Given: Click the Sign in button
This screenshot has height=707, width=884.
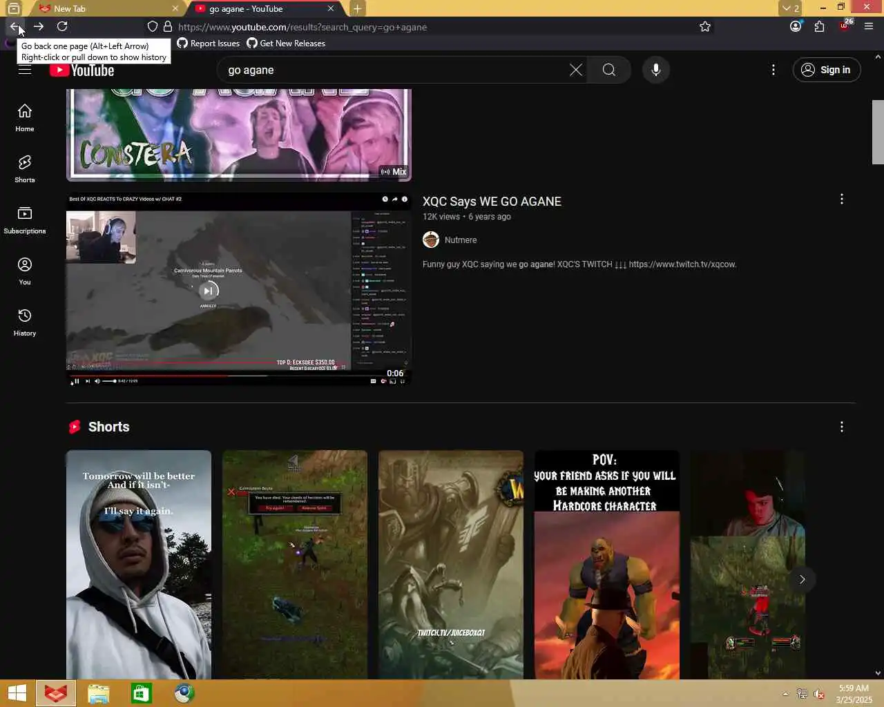Looking at the screenshot, I should (827, 70).
